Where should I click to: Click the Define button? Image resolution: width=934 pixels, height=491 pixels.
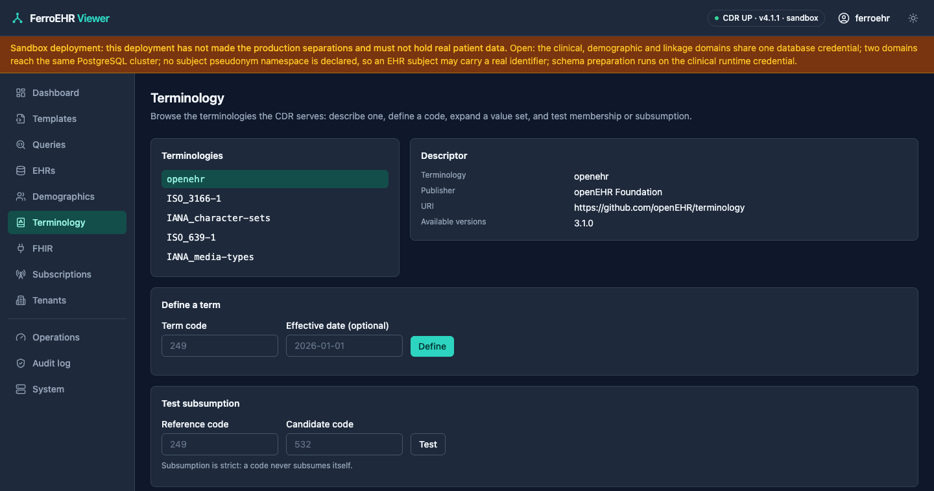[432, 346]
